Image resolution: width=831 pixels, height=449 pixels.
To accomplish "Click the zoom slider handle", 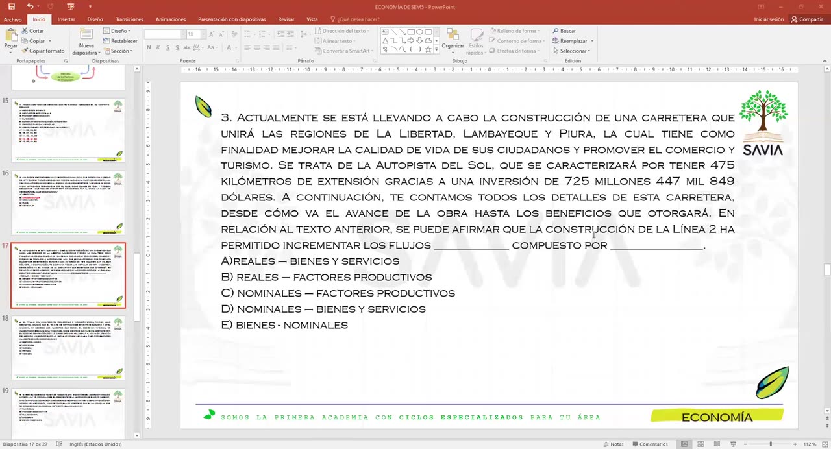I will pos(771,444).
